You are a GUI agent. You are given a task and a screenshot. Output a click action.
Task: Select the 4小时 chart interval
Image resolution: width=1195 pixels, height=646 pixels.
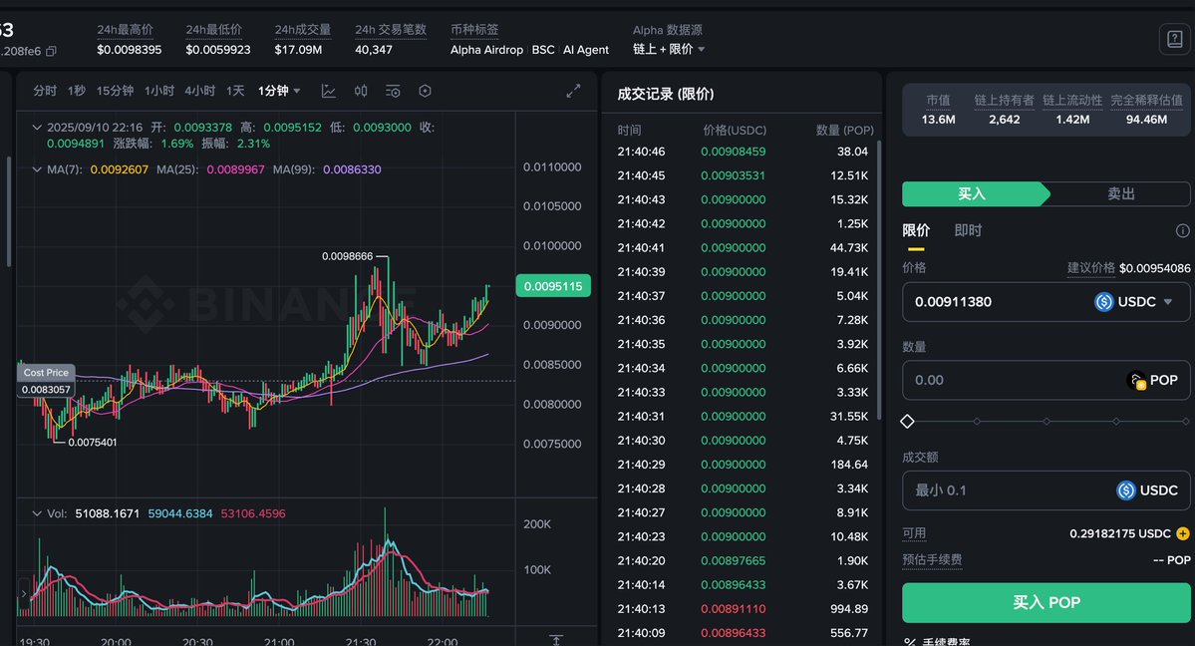(199, 91)
